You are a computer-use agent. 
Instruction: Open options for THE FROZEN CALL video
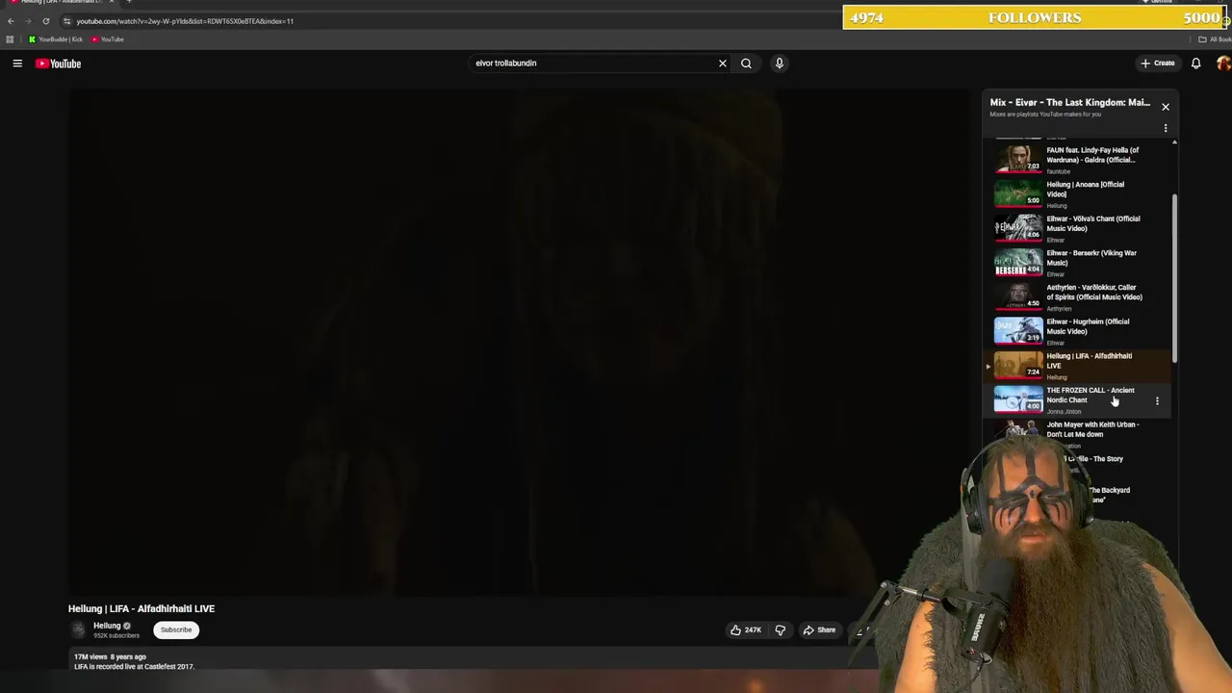1157,400
